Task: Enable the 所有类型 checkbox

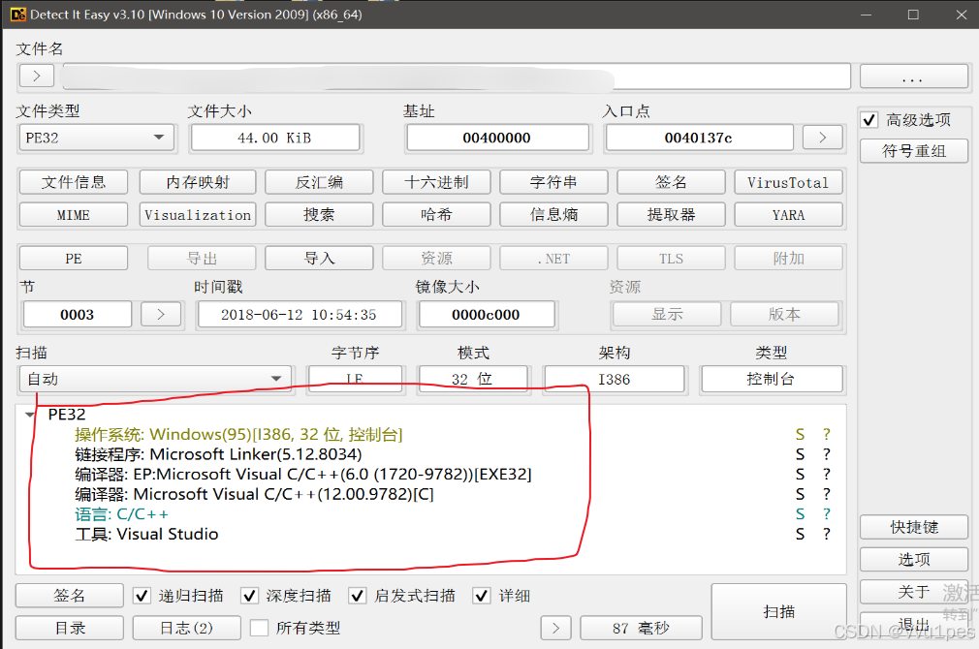Action: [x=259, y=628]
